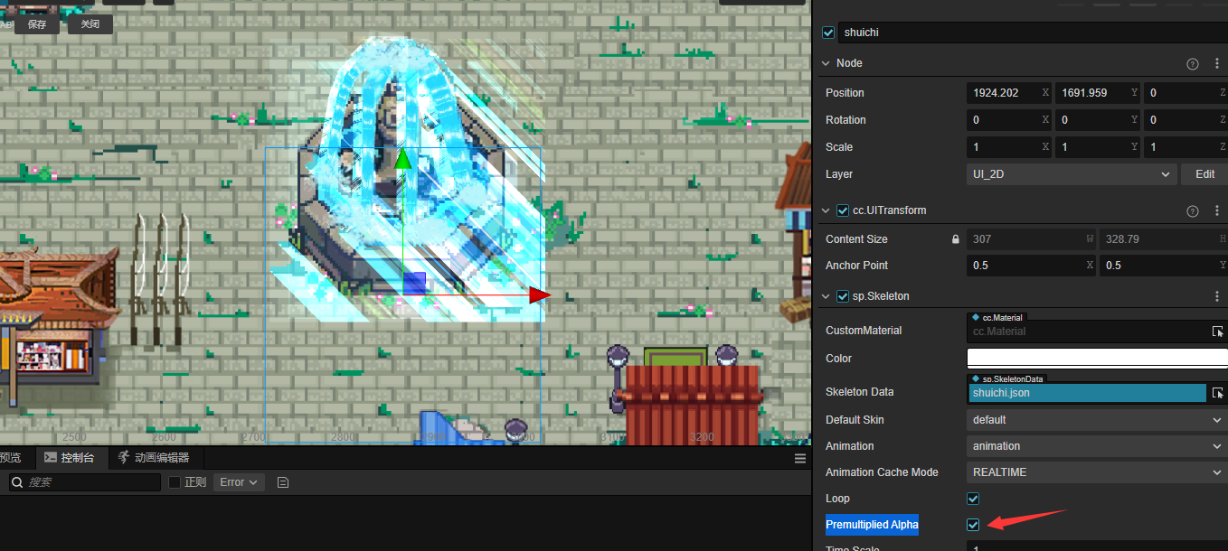Click the cc.Material CustomMaterial field
1228x551 pixels.
coord(1087,332)
